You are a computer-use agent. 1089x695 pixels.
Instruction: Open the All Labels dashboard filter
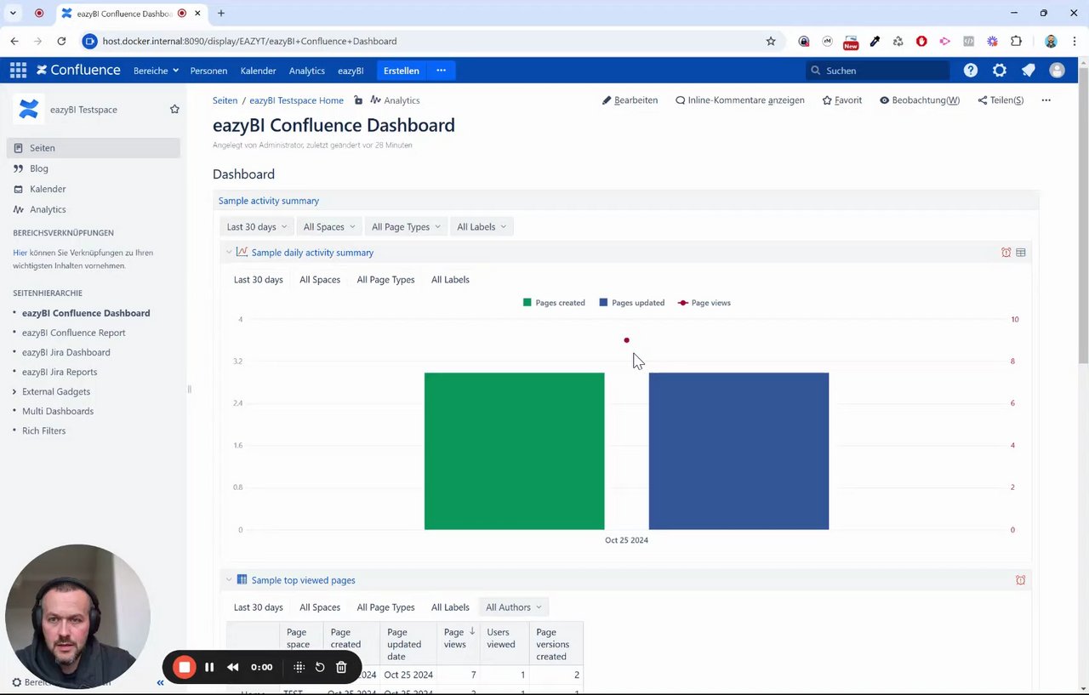coord(482,227)
